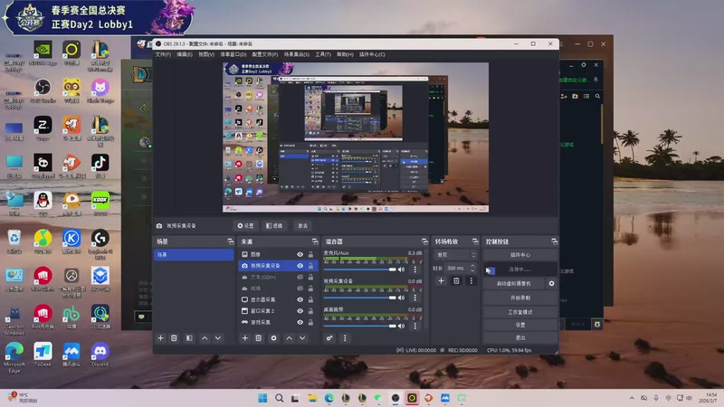Toggle lock on the 图像 source
Viewport: 724px width, 407px height.
click(310, 255)
